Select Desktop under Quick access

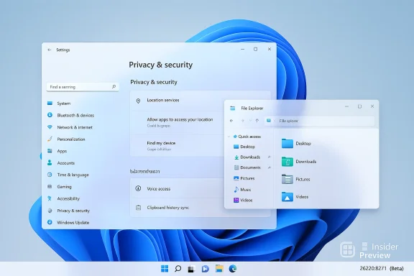coord(244,147)
